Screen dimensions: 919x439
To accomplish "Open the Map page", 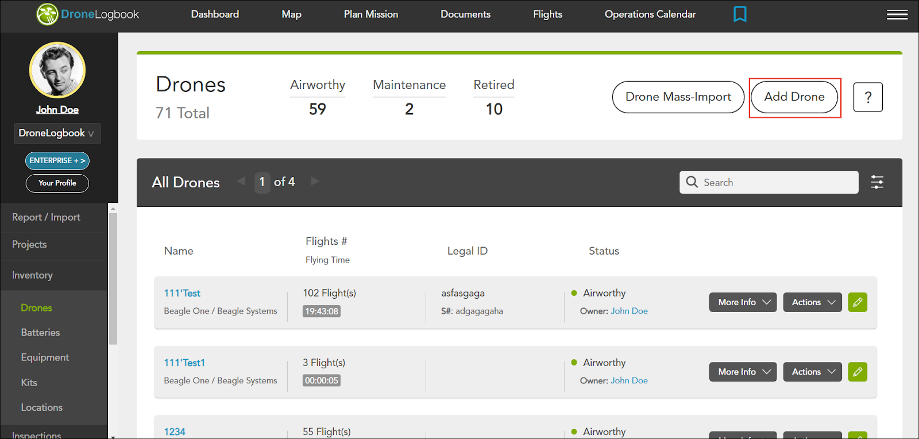I will click(291, 14).
